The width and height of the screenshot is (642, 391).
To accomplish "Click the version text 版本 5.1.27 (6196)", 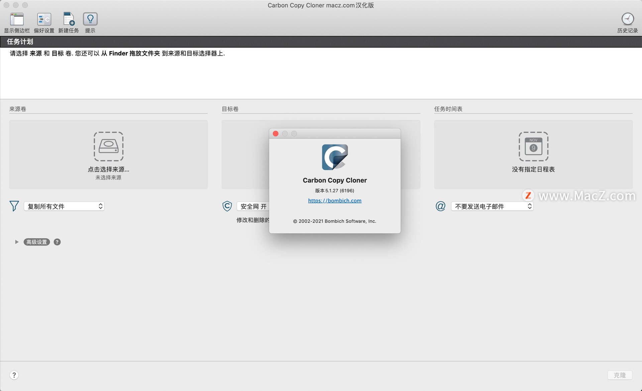I will click(x=335, y=190).
